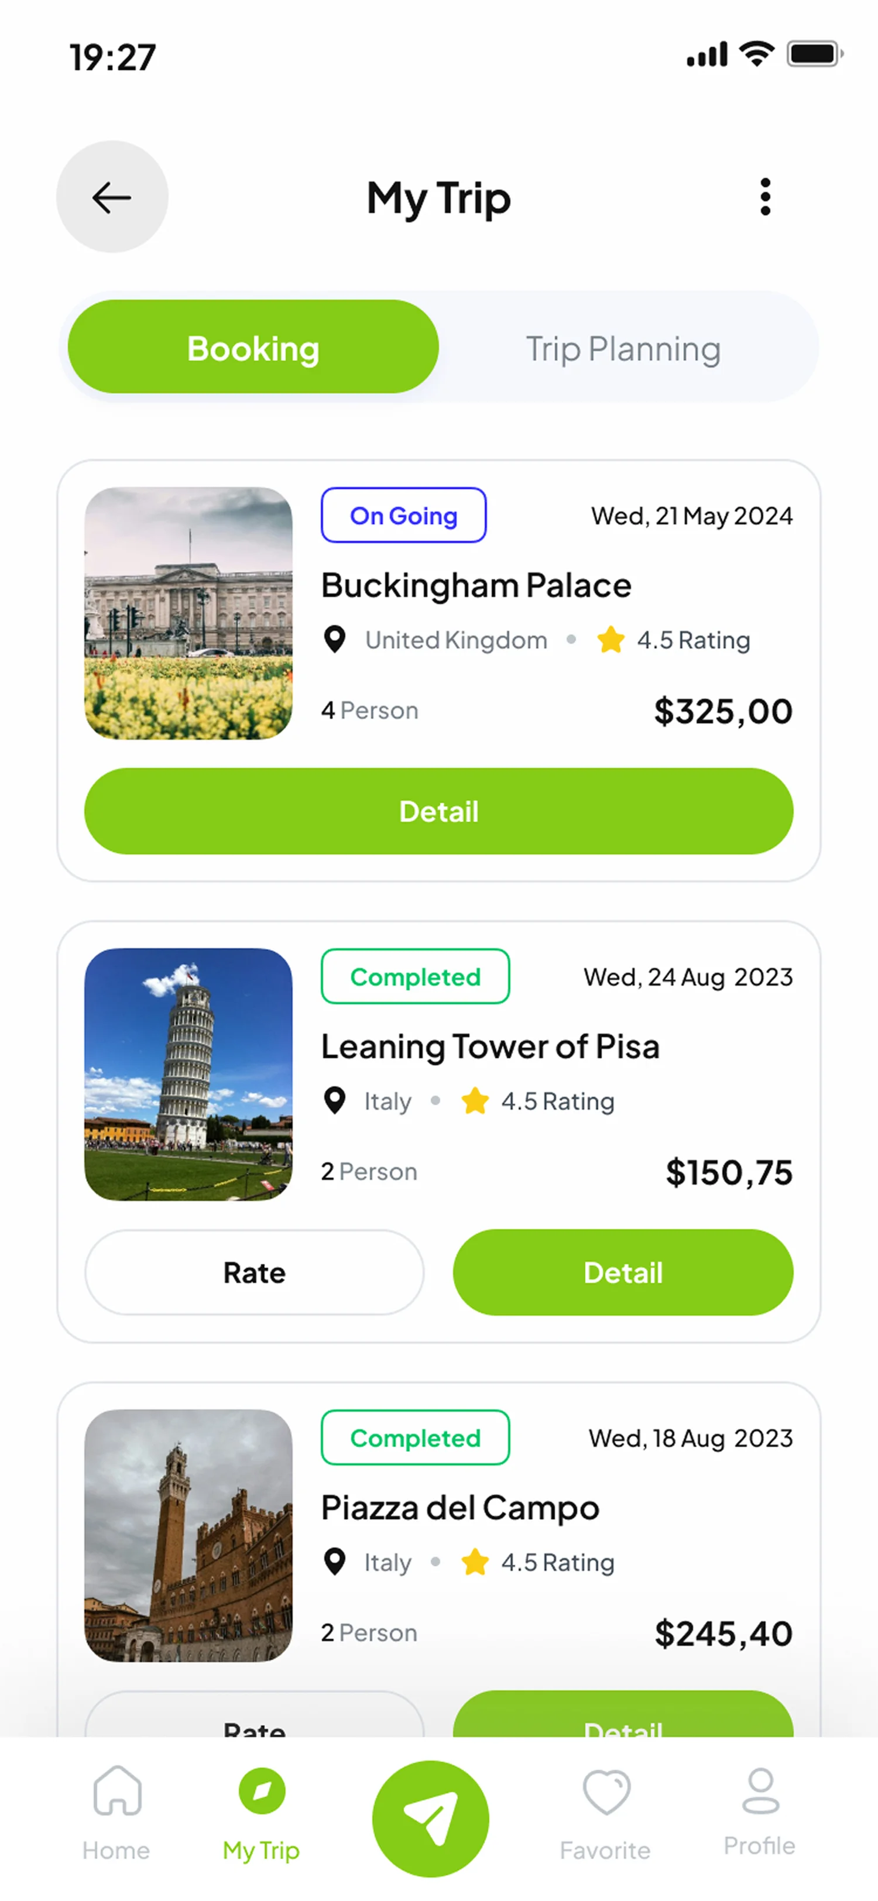Tap Completed badge on Leaning Tower card
The height and width of the screenshot is (1901, 878).
[x=414, y=976]
